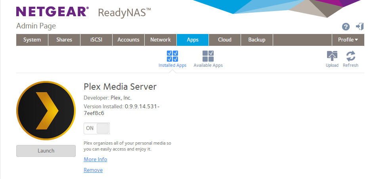Switch to the Backup tab
The width and height of the screenshot is (375, 179).
[256, 40]
